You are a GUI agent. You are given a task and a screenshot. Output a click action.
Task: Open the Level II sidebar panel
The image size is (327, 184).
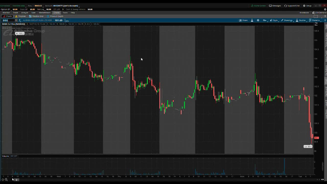tap(326, 103)
